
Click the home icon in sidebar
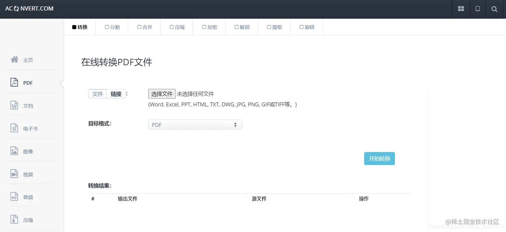[x=14, y=60]
